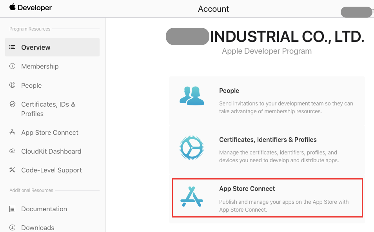Click App Store Connect card heading
The image size is (374, 232).
[247, 188]
